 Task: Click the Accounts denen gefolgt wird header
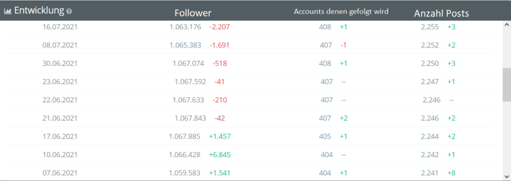click(341, 11)
